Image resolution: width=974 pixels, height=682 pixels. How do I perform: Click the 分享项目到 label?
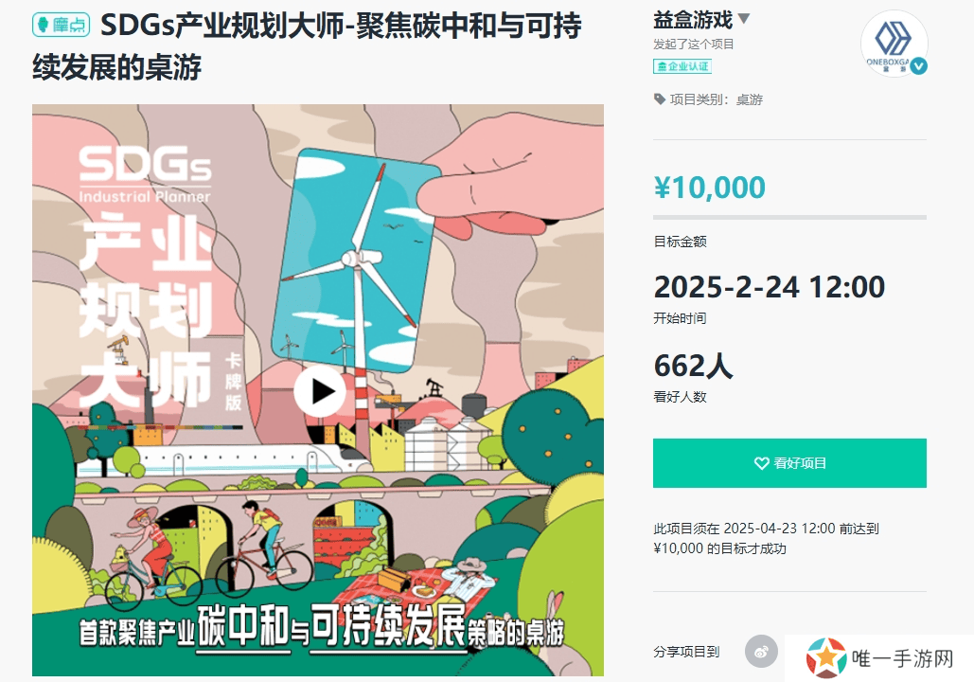[x=686, y=652]
